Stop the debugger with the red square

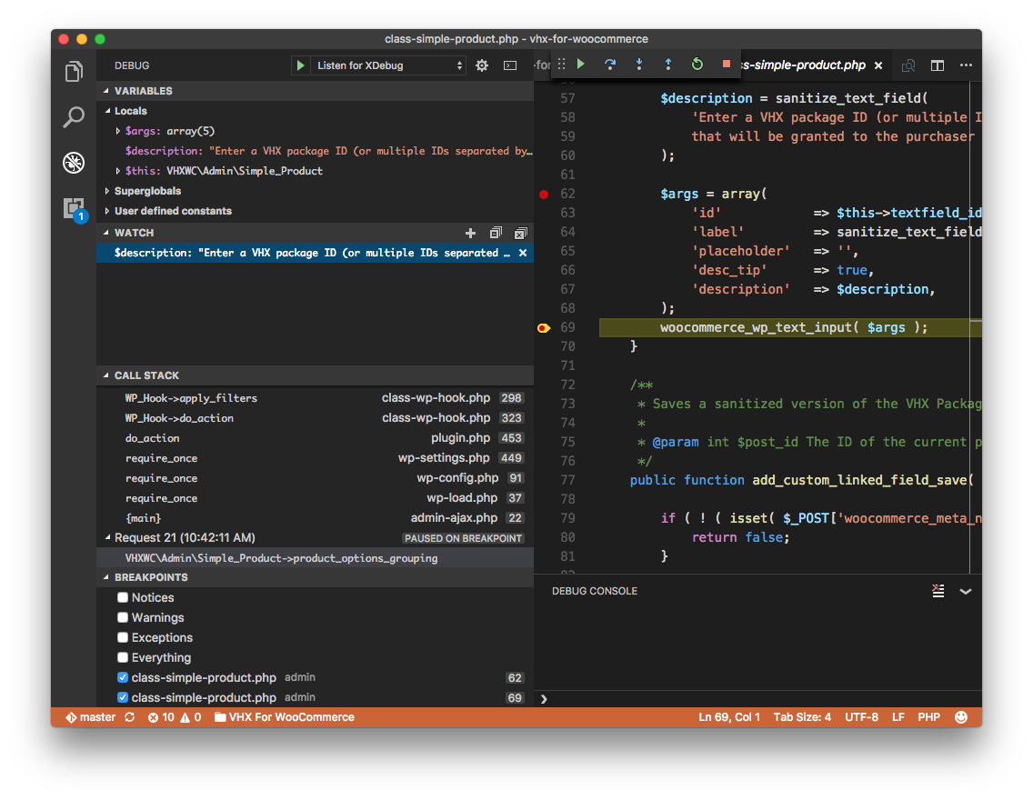pyautogui.click(x=726, y=65)
